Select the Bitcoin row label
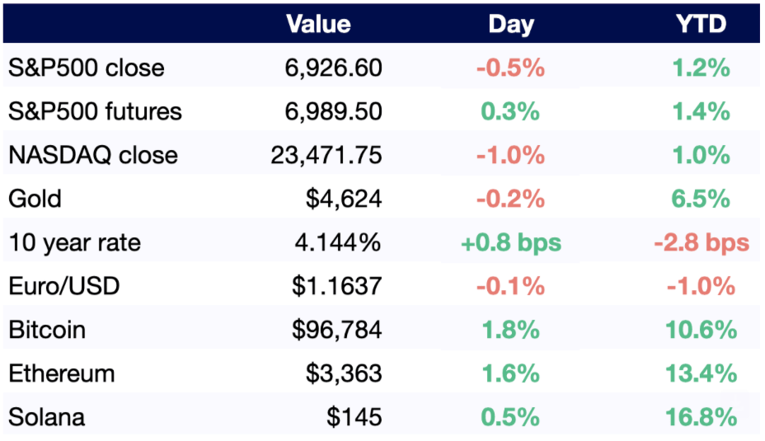 pyautogui.click(x=47, y=330)
